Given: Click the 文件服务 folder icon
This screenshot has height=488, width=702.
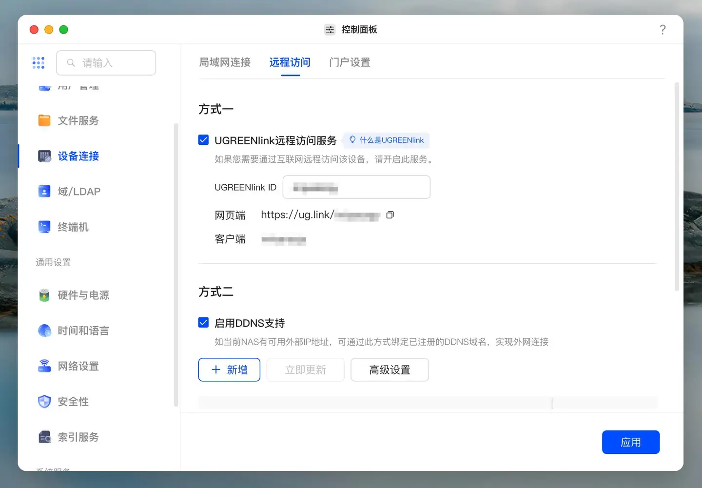Looking at the screenshot, I should pyautogui.click(x=44, y=120).
